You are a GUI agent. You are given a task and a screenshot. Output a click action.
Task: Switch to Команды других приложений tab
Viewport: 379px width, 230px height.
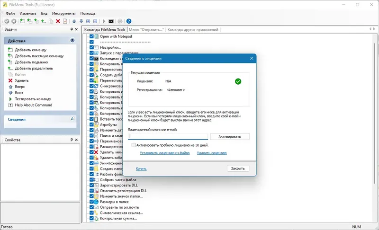[x=193, y=30]
